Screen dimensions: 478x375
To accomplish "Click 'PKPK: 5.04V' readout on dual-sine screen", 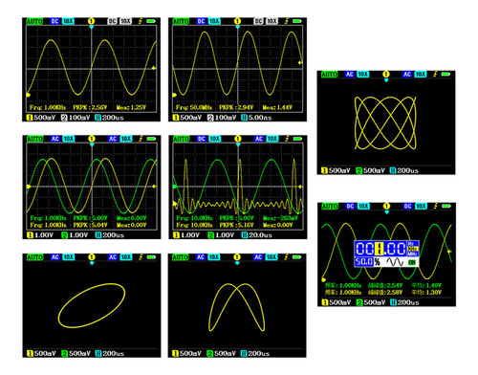I will [x=90, y=225].
